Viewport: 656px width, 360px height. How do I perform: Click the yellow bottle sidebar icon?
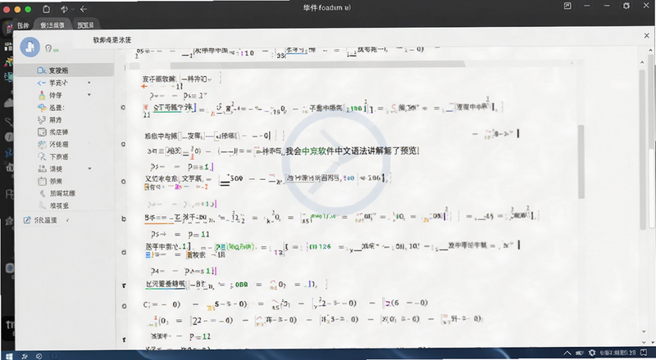tap(42, 95)
